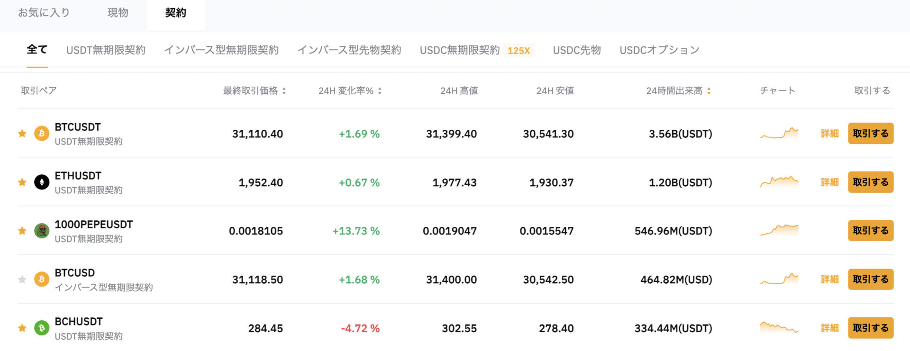Switch to 現物 tab

[118, 13]
